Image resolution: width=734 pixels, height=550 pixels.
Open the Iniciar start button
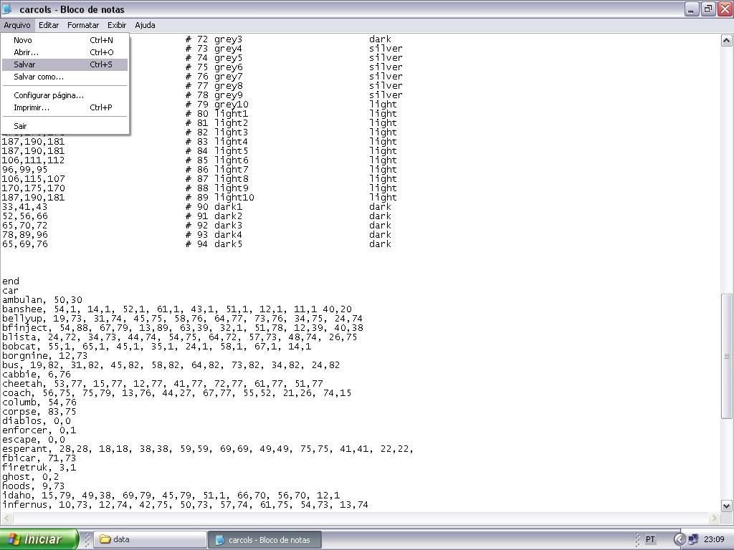point(39,539)
